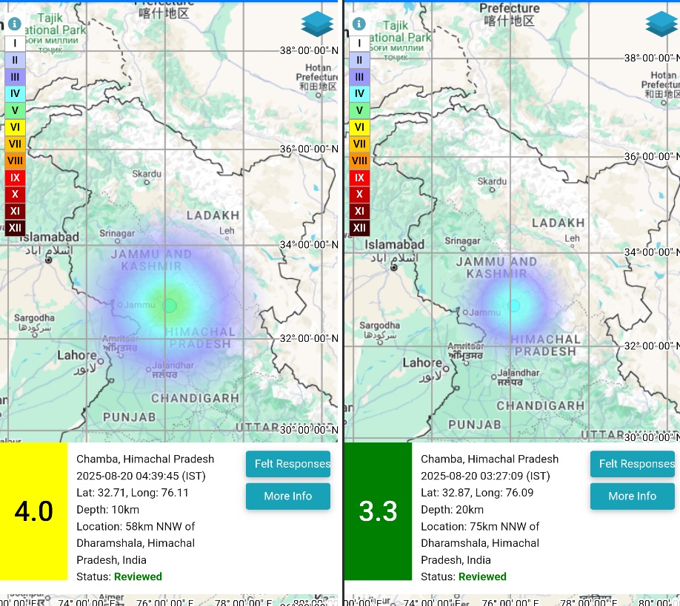Click the epicenter circle on left map
The height and width of the screenshot is (606, 680).
[170, 305]
